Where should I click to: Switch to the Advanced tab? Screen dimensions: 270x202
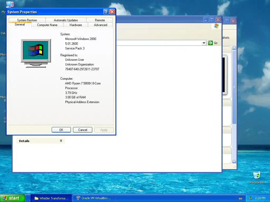pos(100,25)
